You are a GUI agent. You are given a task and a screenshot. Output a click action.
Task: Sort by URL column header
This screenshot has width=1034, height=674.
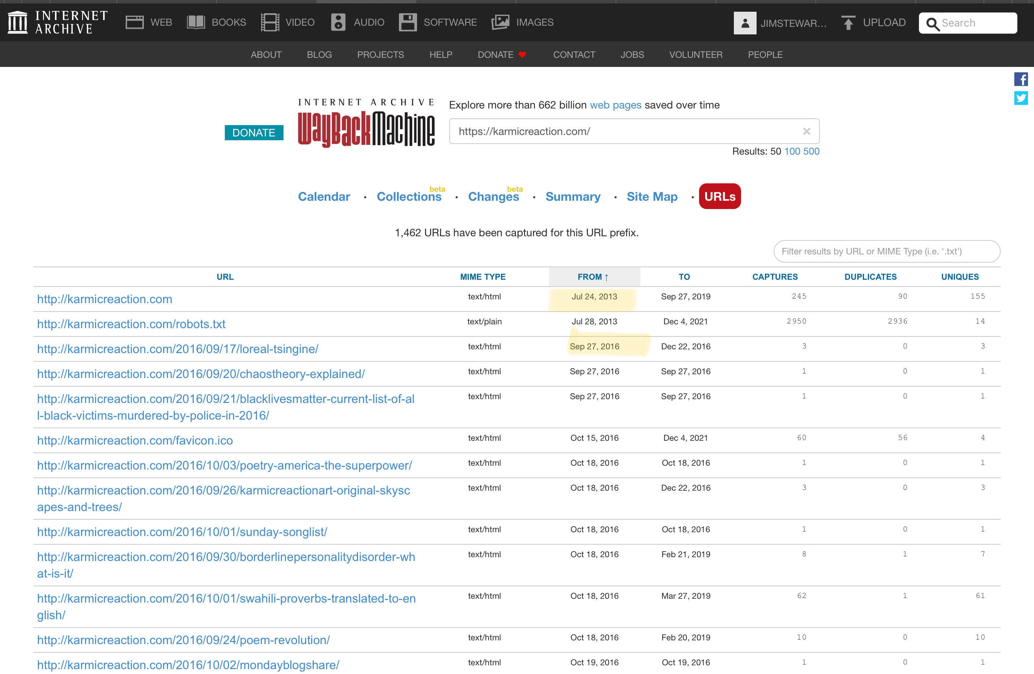click(x=225, y=277)
